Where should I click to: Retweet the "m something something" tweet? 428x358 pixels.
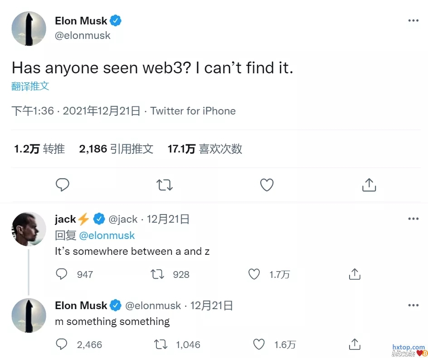click(160, 344)
